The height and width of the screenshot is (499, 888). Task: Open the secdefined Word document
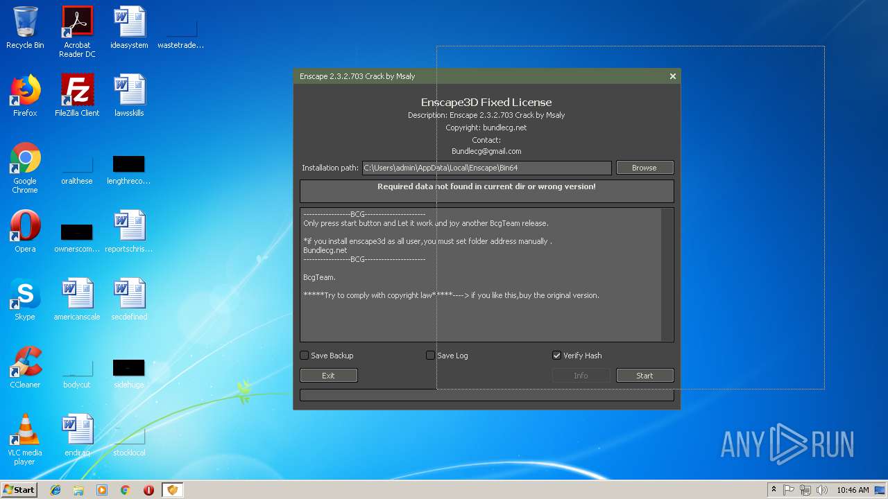coord(129,299)
